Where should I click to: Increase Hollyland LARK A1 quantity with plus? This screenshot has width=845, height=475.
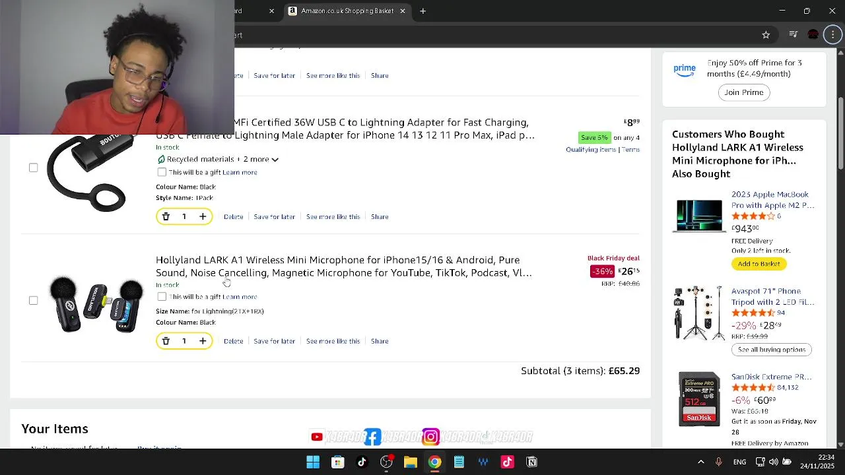pyautogui.click(x=203, y=341)
